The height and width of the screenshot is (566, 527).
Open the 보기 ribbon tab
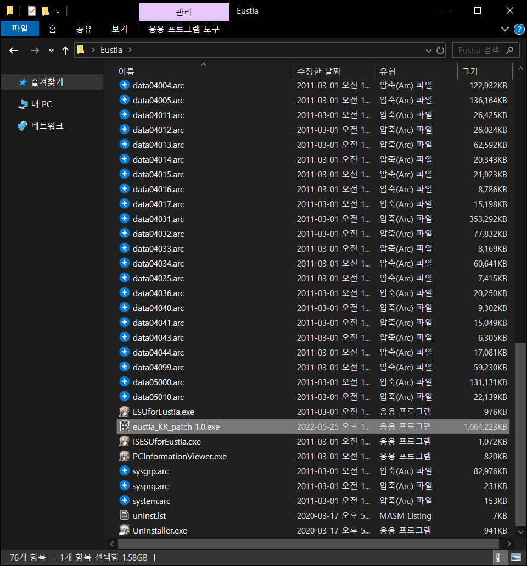coord(120,29)
